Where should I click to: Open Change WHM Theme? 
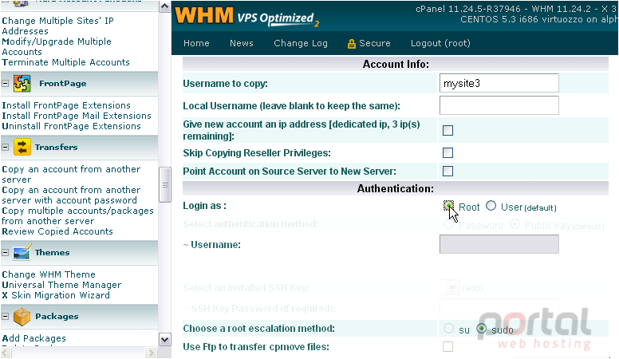click(49, 274)
